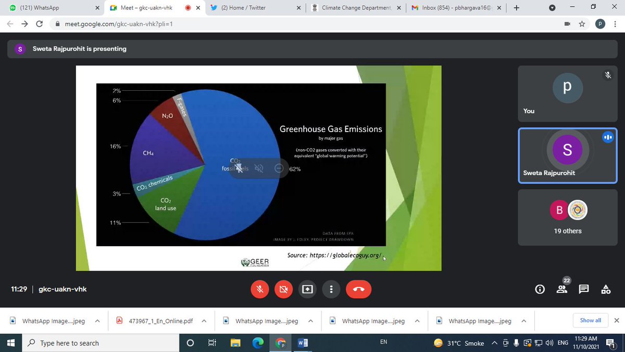This screenshot has width=625, height=352.
Task: Open the tab search dropdown arrow
Action: click(x=552, y=8)
